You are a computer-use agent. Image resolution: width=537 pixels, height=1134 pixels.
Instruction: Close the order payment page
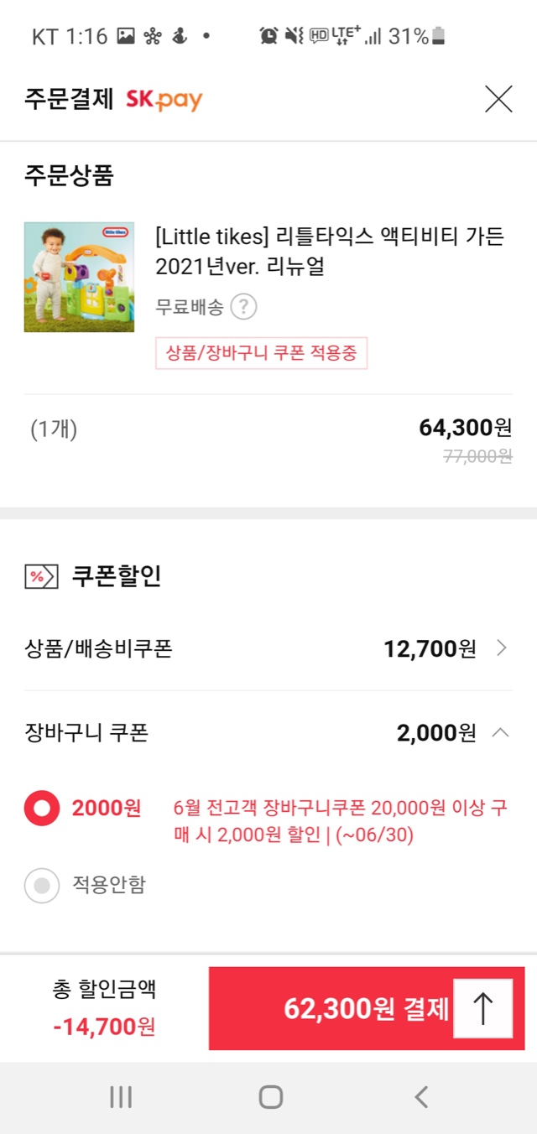pyautogui.click(x=498, y=100)
